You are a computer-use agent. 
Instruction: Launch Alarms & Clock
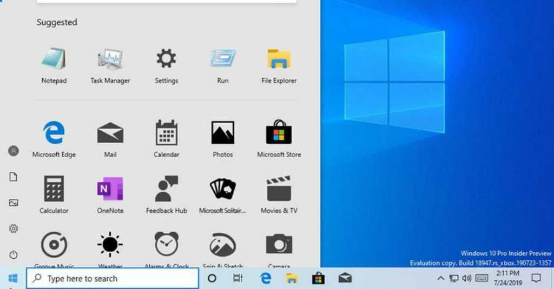tap(167, 249)
